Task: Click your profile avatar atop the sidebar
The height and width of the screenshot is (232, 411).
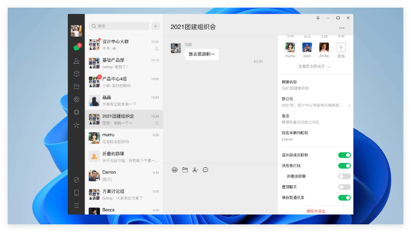Action: [76, 31]
